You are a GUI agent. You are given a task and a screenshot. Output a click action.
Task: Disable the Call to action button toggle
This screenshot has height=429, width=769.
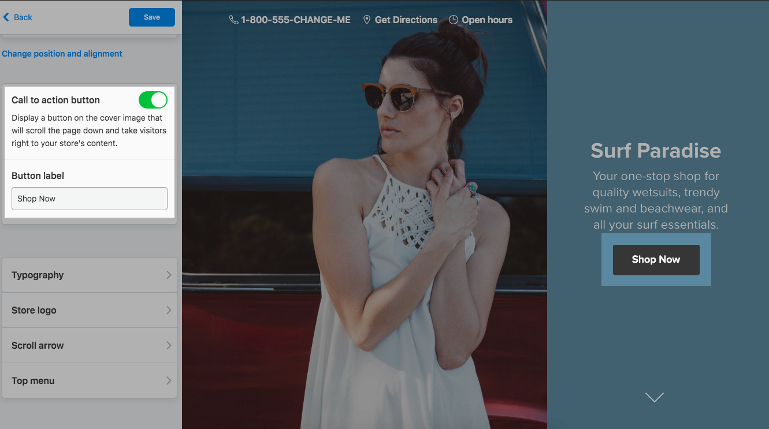point(153,100)
